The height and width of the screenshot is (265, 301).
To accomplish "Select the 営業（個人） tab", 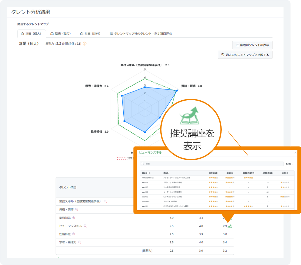I will point(31,34).
